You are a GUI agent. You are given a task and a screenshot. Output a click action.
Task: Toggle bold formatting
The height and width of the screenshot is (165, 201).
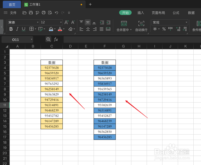tap(11, 29)
